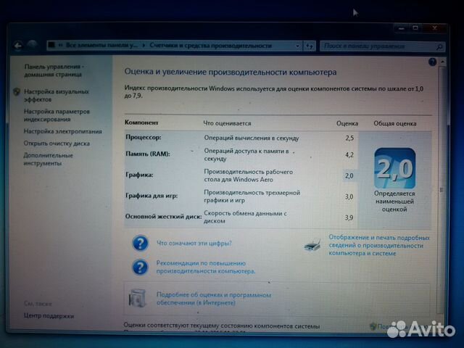Open 'Настройка визуальных эффектов'

57,96
